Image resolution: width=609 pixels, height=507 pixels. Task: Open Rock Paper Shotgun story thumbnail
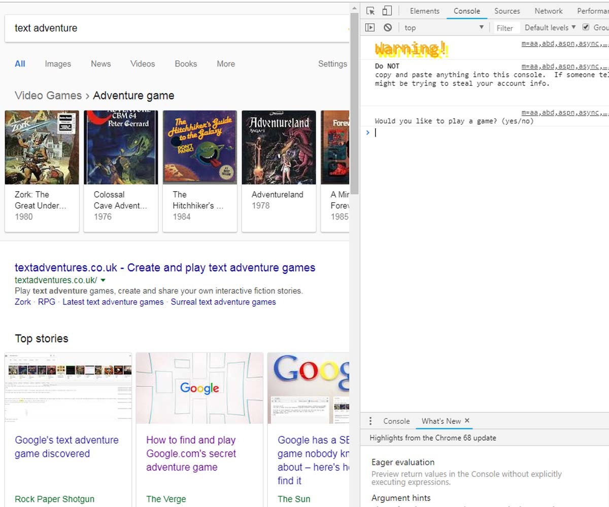(x=68, y=388)
